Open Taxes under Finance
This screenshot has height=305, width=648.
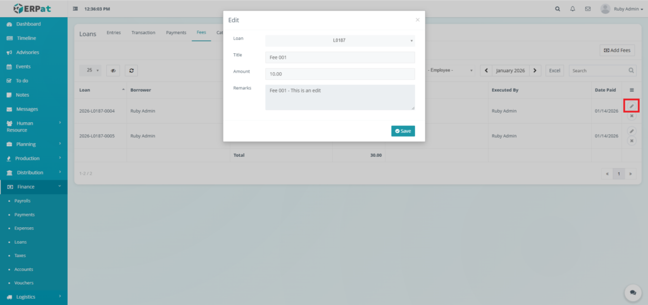[x=20, y=256]
